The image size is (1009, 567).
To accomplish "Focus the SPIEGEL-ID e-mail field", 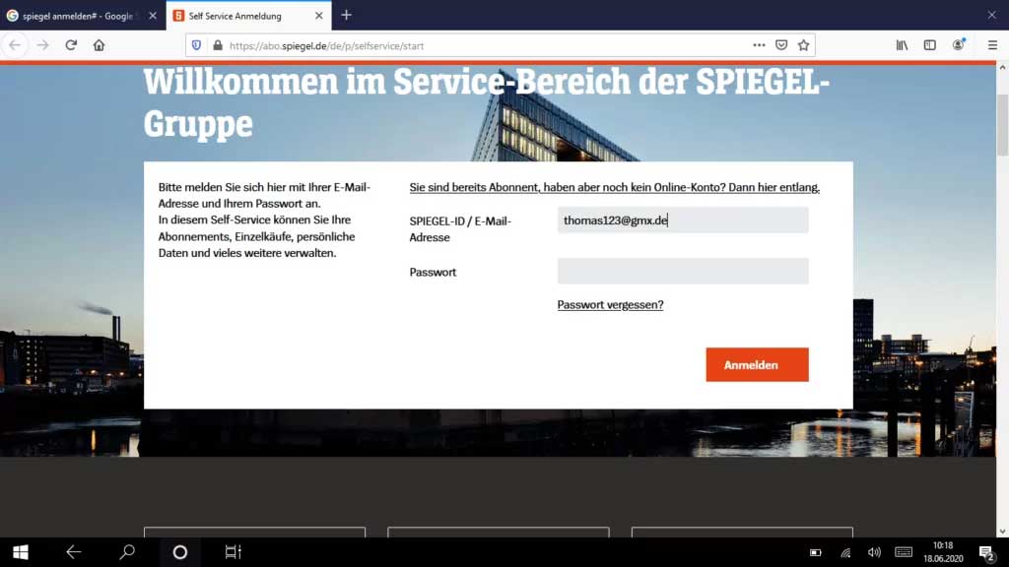I will click(682, 220).
